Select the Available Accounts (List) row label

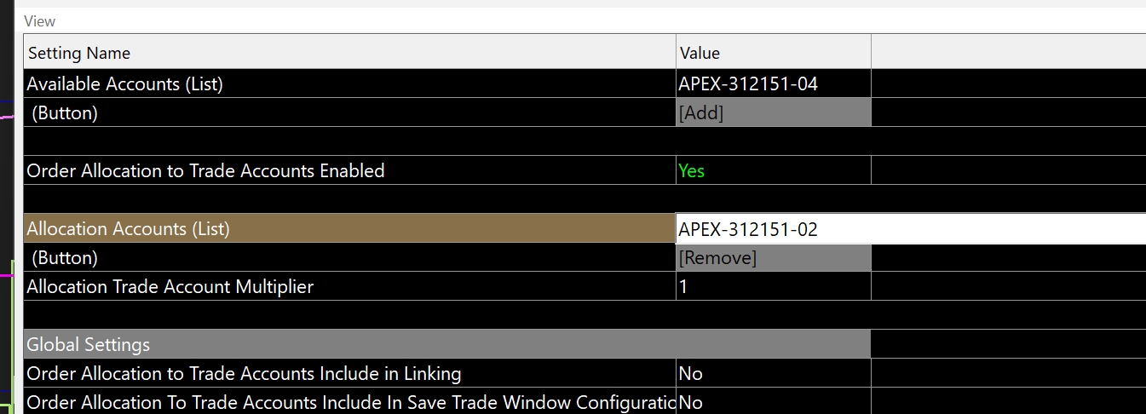point(349,83)
